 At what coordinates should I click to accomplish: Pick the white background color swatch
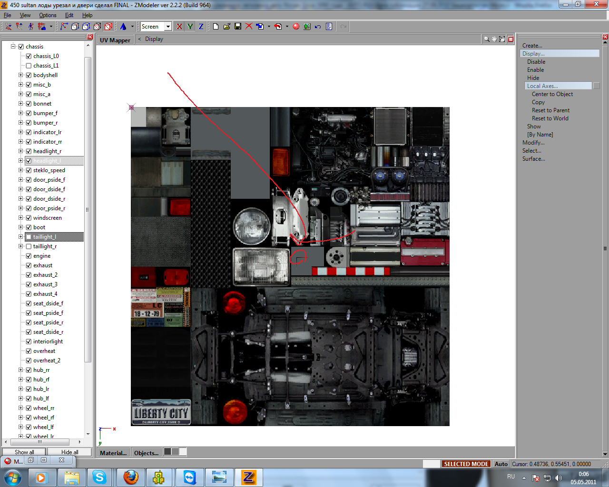point(183,452)
